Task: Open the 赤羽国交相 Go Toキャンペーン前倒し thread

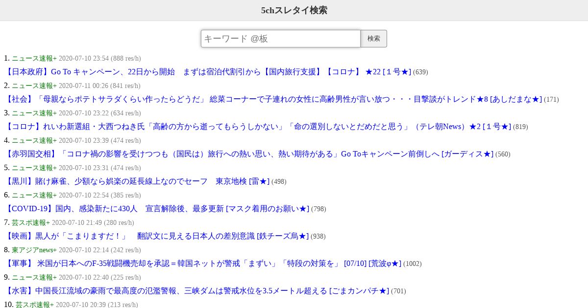Action: 249,154
